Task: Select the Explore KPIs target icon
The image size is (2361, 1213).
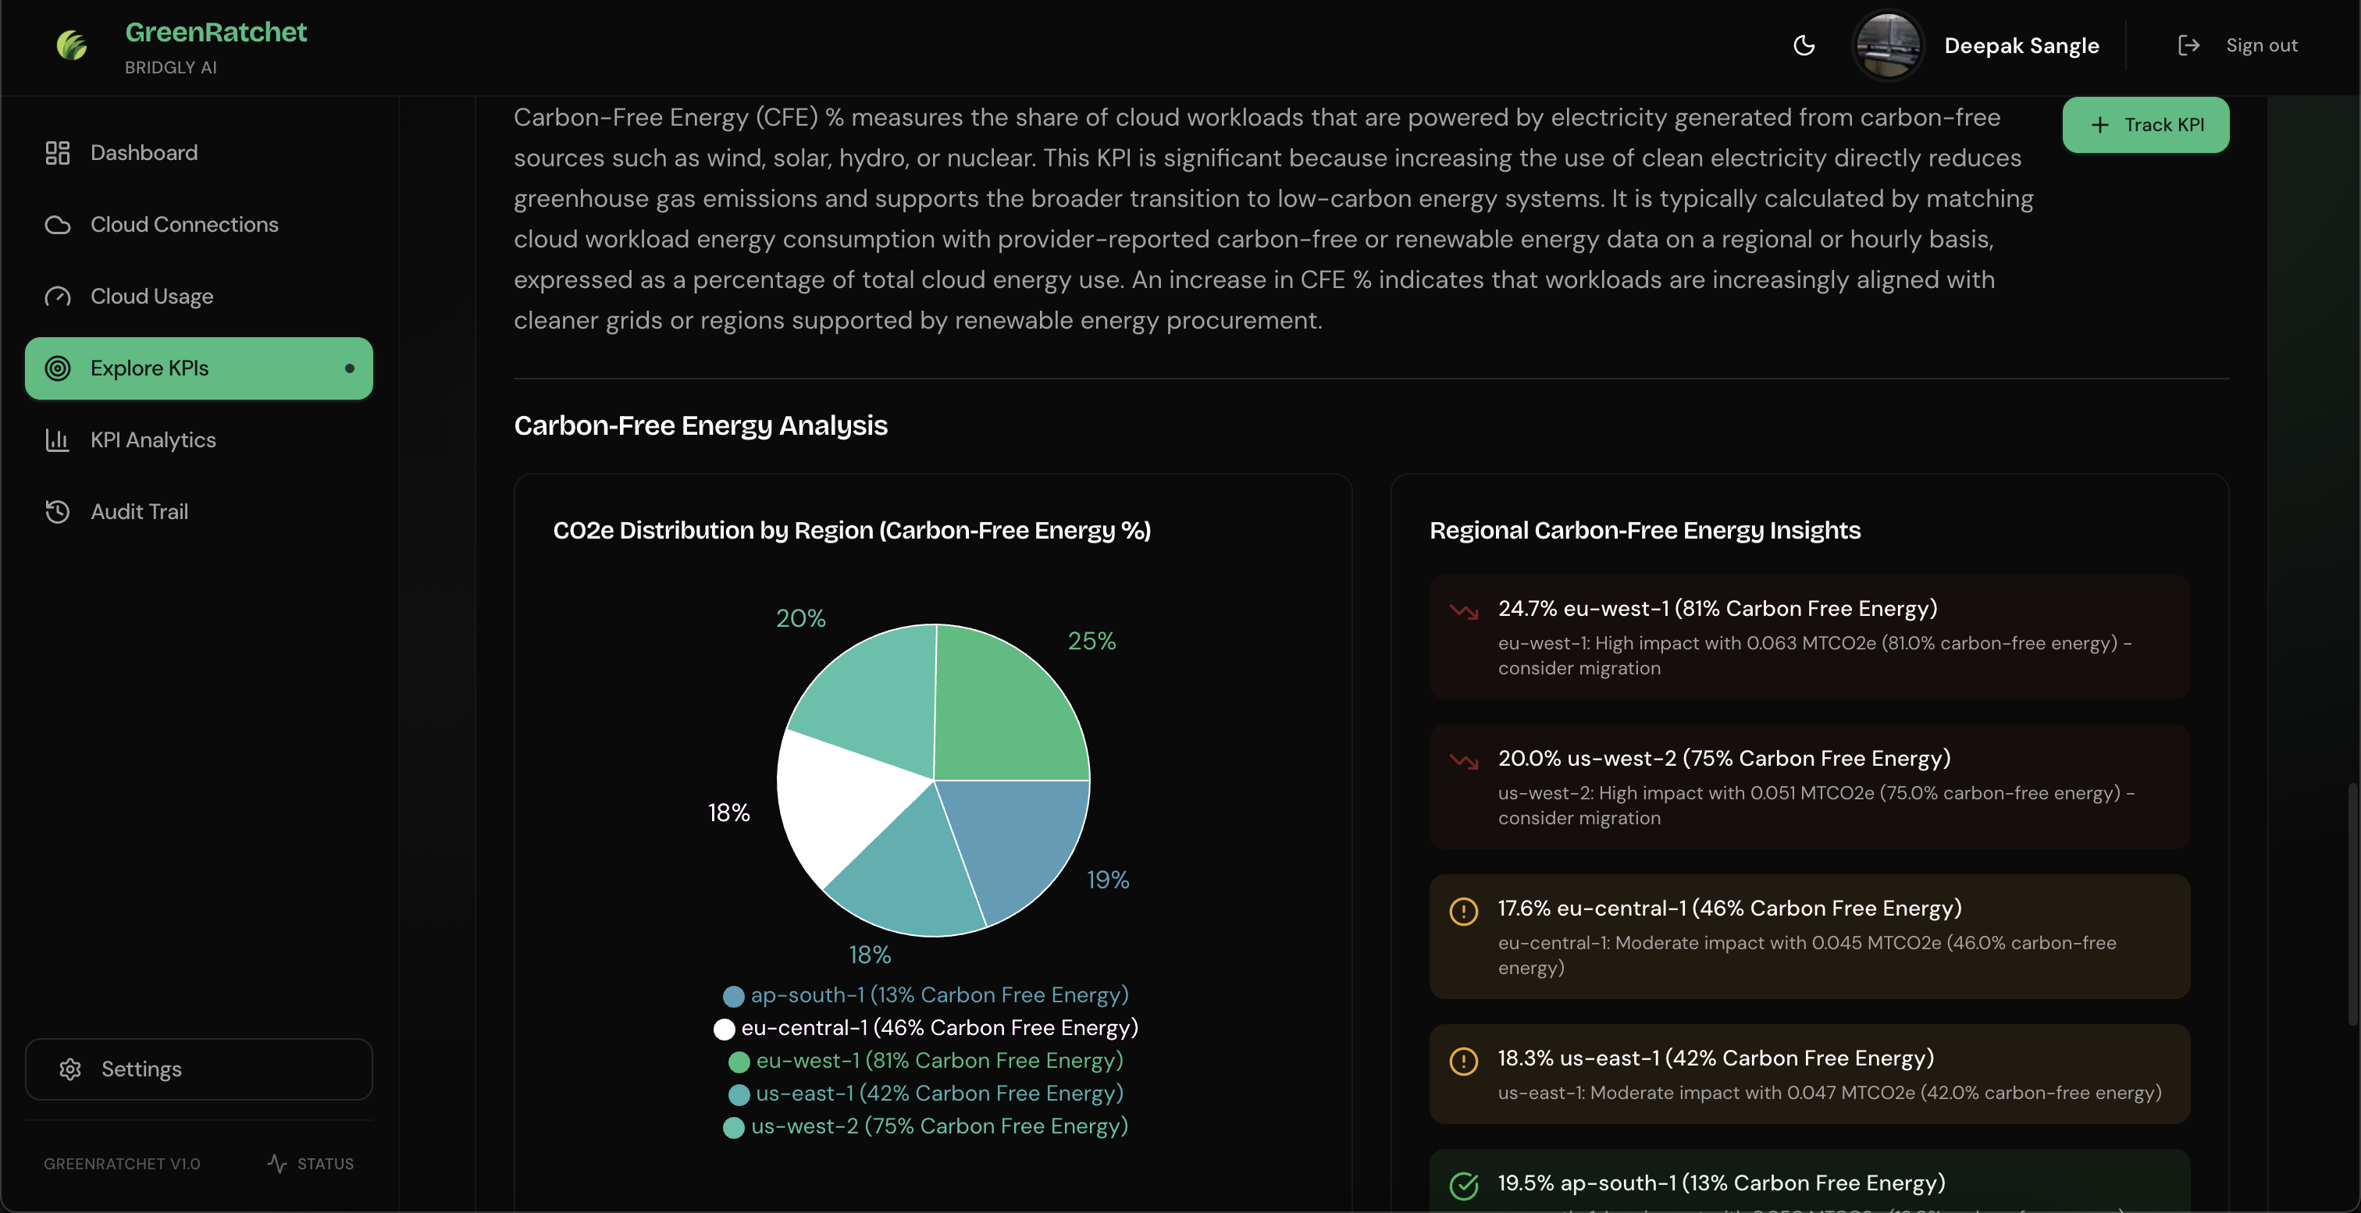Action: point(58,368)
